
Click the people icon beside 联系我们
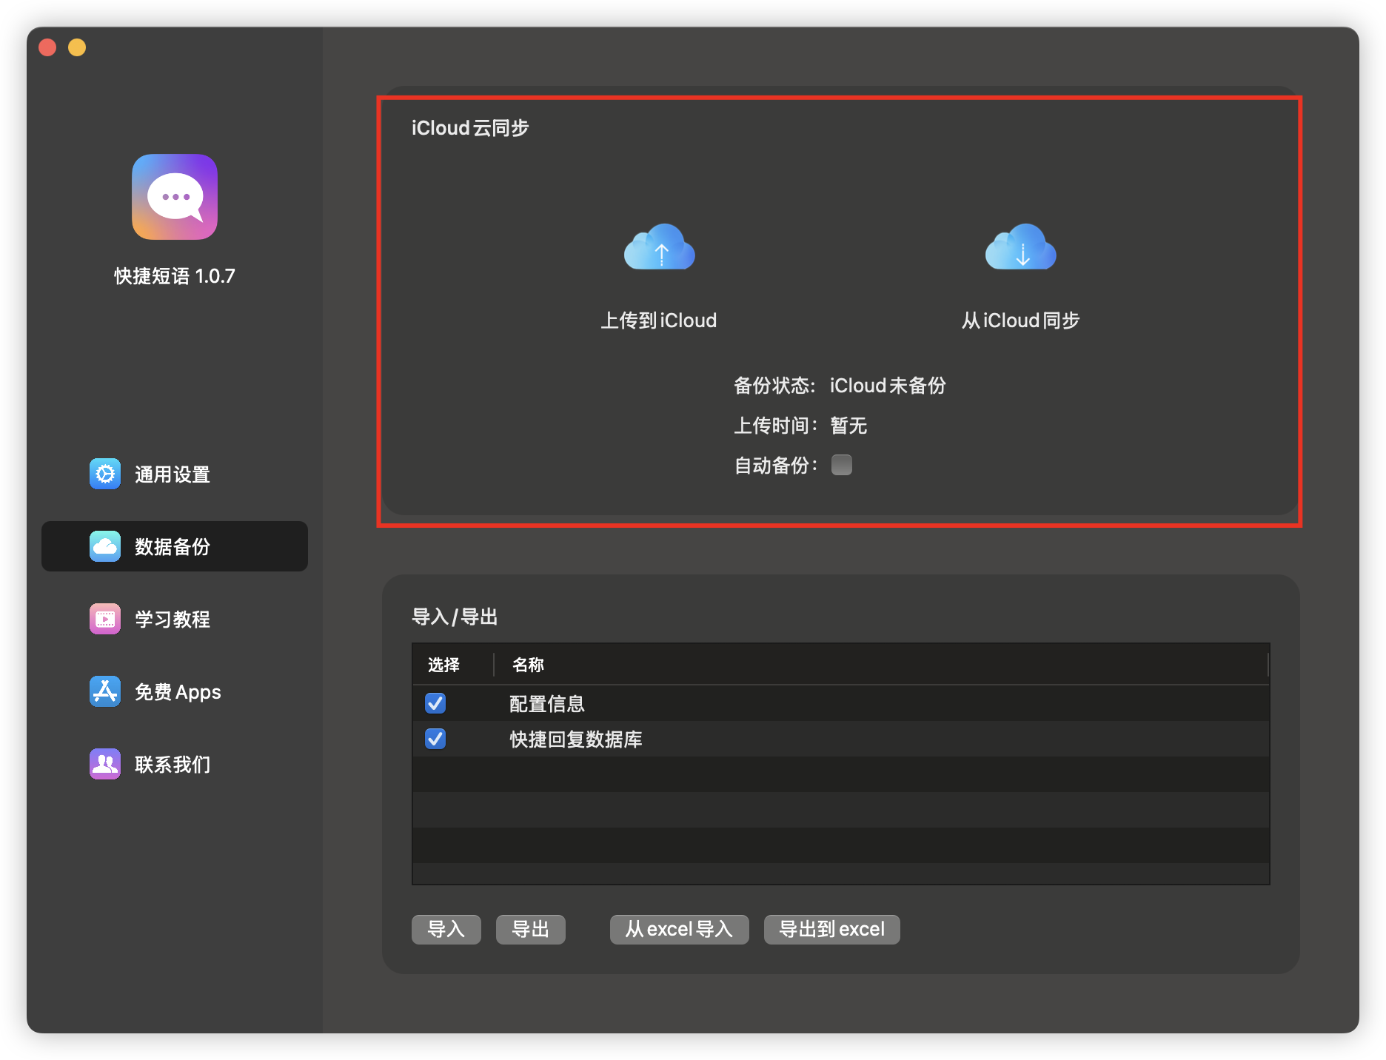pyautogui.click(x=105, y=764)
